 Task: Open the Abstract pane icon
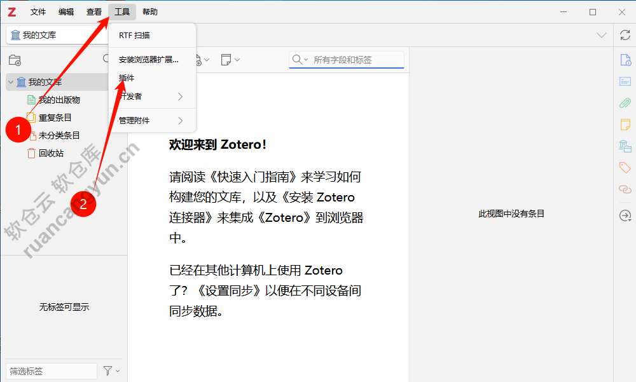[x=625, y=81]
